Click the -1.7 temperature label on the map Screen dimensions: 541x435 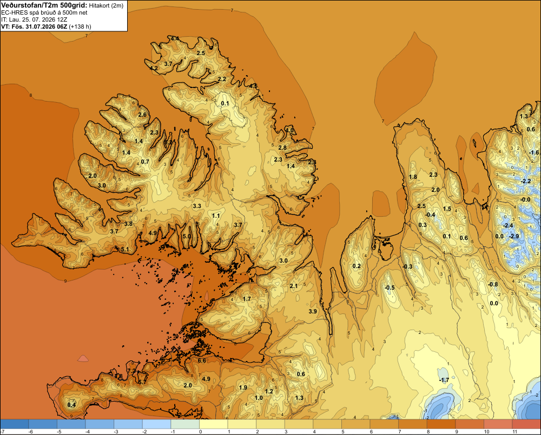[444, 380]
